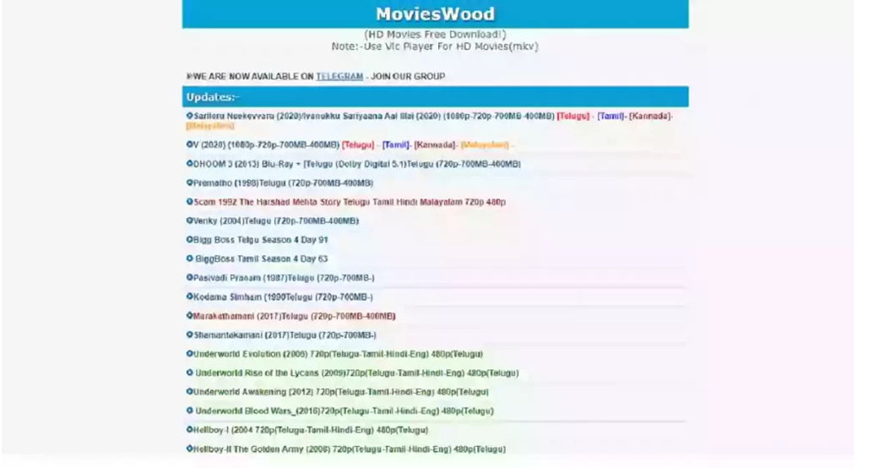
Task: Open Venky (2004) Telugu link
Action: (x=276, y=220)
